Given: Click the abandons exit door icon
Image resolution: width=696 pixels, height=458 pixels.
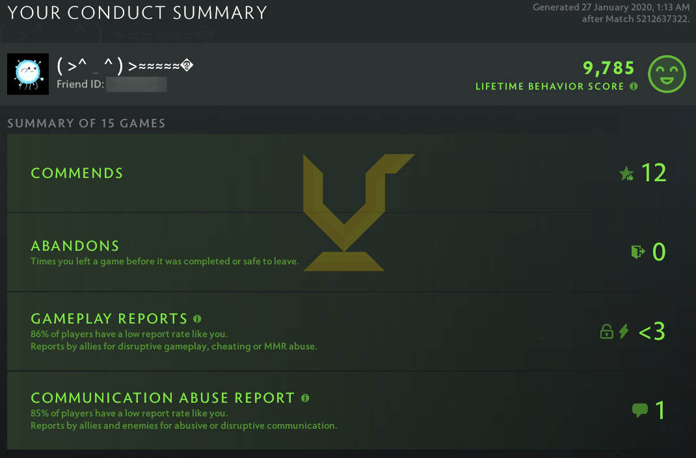Looking at the screenshot, I should tap(637, 252).
